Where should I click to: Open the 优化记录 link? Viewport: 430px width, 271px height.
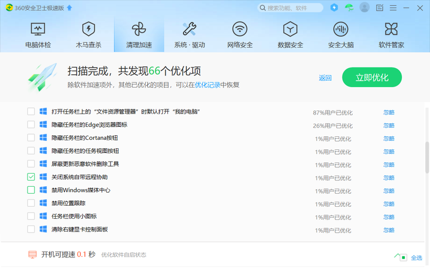208,85
